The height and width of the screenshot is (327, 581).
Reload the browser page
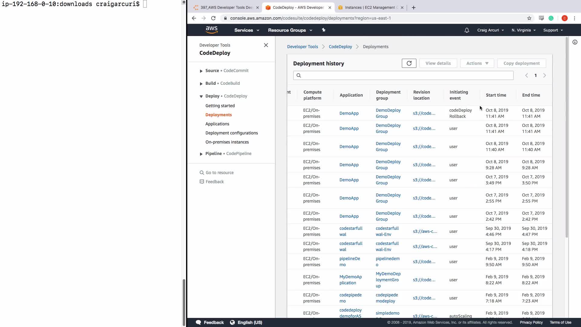tap(213, 18)
